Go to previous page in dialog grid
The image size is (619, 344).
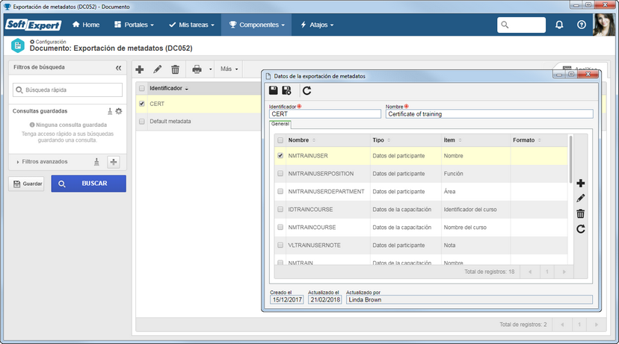[x=530, y=272]
